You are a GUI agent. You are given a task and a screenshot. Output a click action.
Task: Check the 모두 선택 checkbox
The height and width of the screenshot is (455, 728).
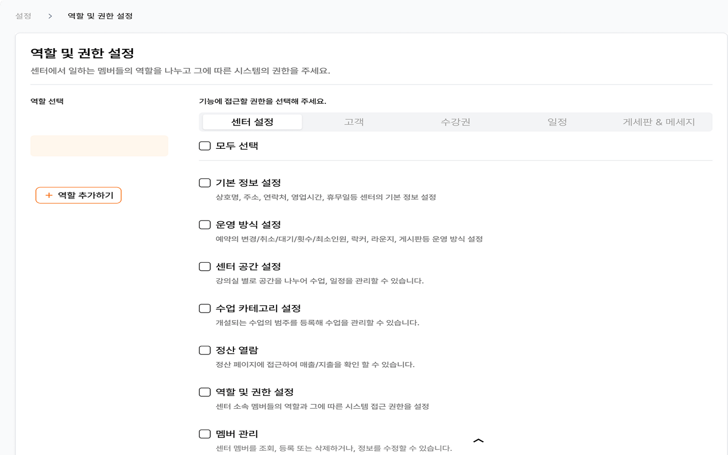pyautogui.click(x=204, y=146)
